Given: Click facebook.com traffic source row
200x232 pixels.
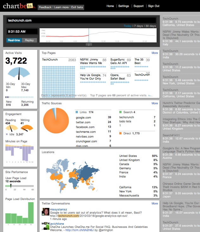Looking at the screenshot, I should (93, 127).
